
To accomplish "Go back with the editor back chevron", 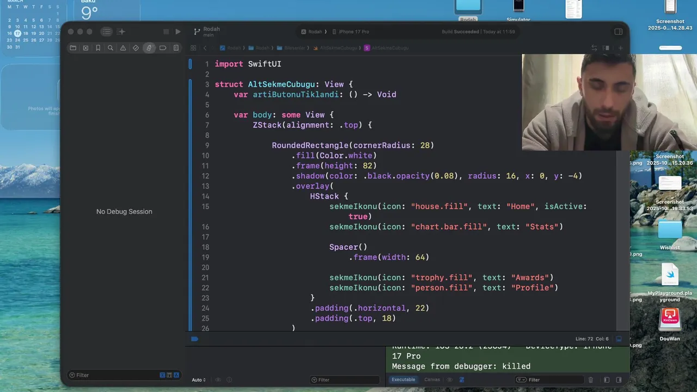I will [205, 48].
